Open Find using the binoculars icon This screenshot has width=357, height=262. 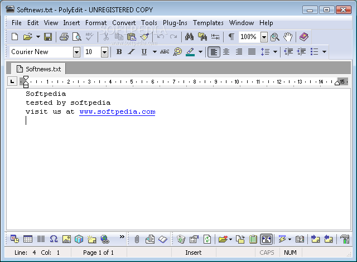pyautogui.click(x=189, y=37)
